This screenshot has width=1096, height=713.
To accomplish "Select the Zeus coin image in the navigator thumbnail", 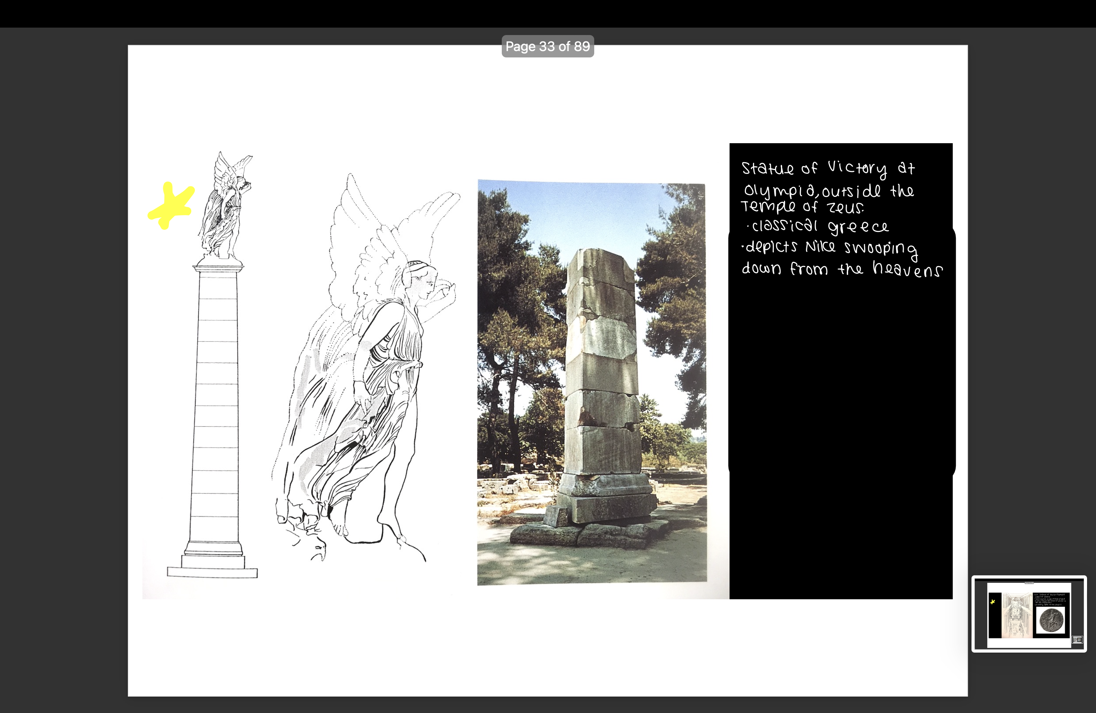I will [1052, 621].
